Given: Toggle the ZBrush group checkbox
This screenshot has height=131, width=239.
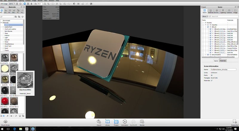Looking at the screenshot, I should point(208,27).
